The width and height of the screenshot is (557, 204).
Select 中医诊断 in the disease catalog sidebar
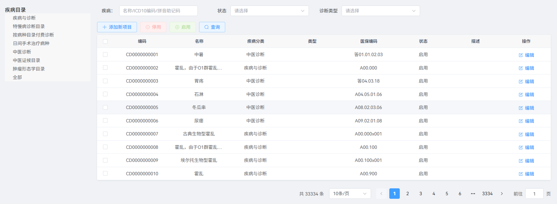coord(22,52)
